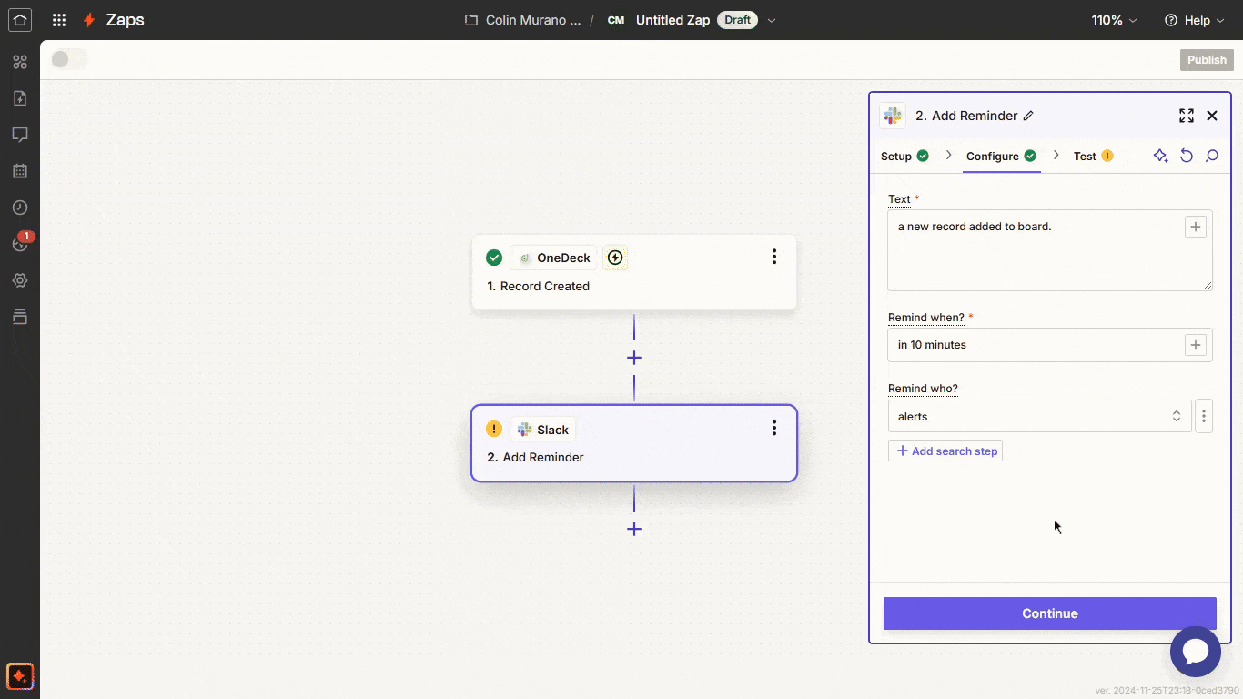The width and height of the screenshot is (1243, 699).
Task: Click the 2. Add Reminder panel title
Action: tap(966, 116)
